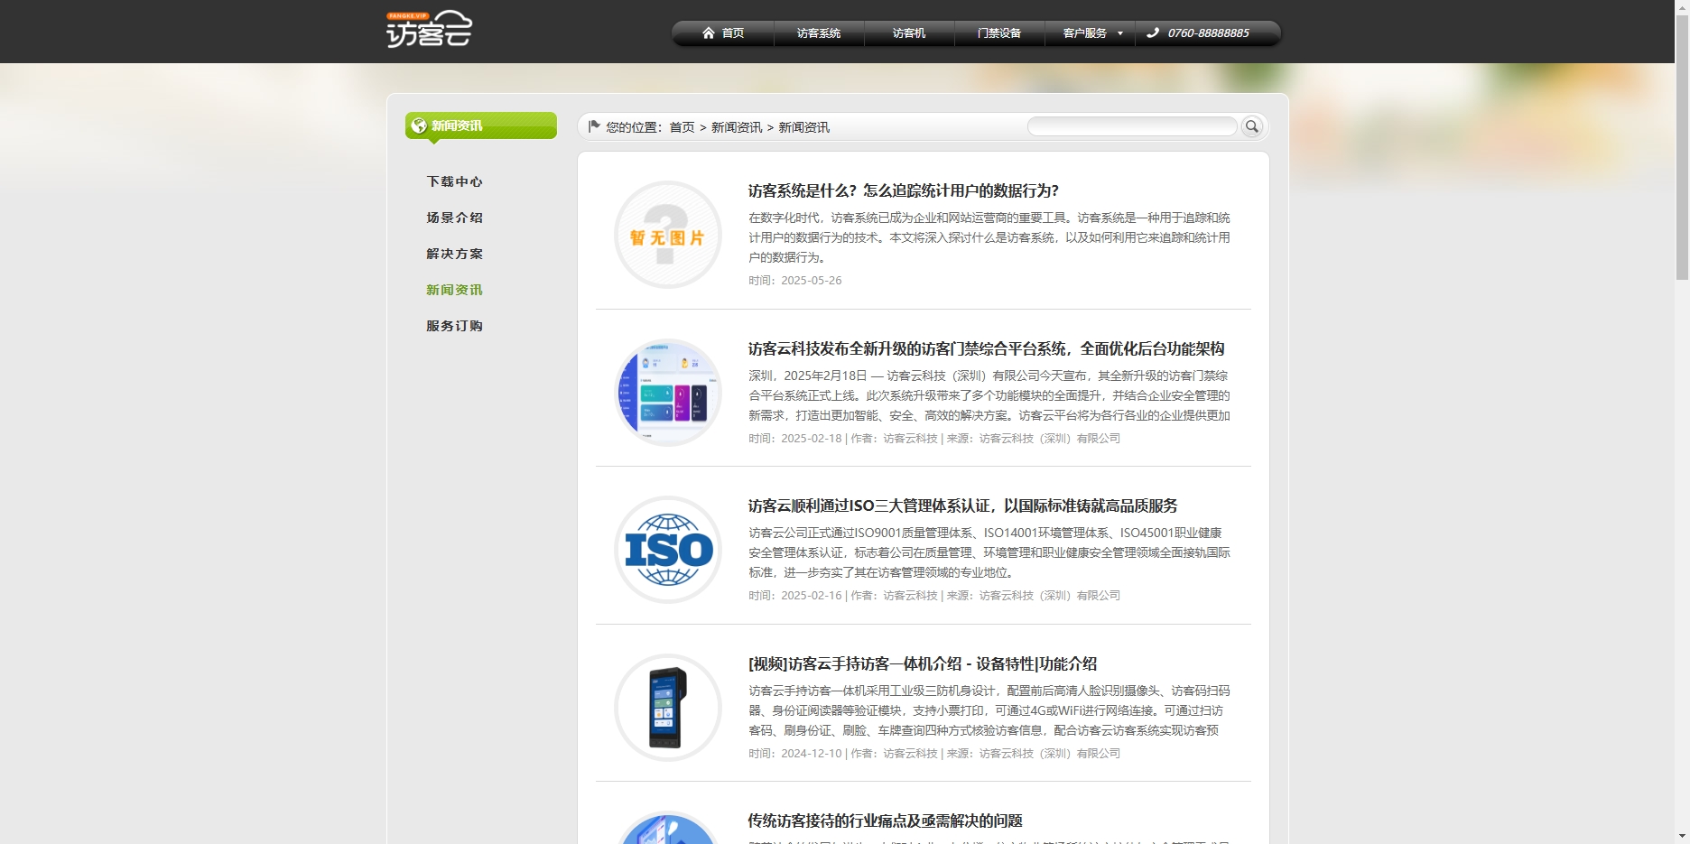1690x844 pixels.
Task: Click the magnifier search icon button
Action: [1252, 126]
